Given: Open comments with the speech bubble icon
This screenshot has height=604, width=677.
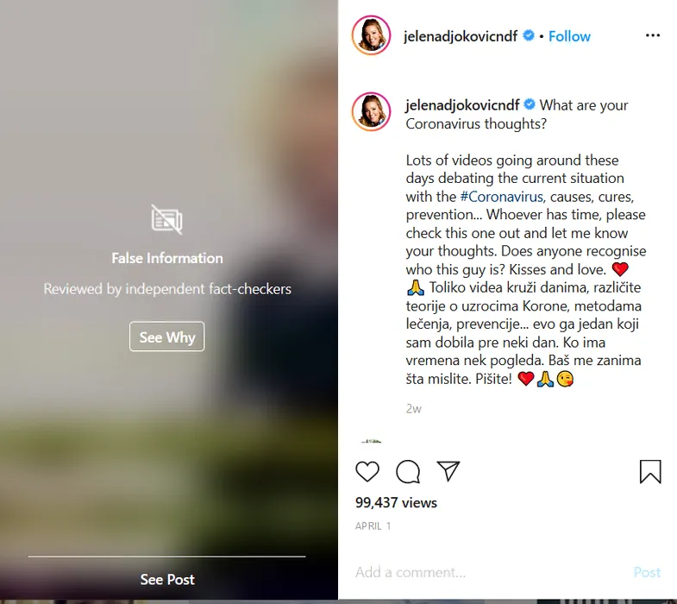Looking at the screenshot, I should (408, 471).
